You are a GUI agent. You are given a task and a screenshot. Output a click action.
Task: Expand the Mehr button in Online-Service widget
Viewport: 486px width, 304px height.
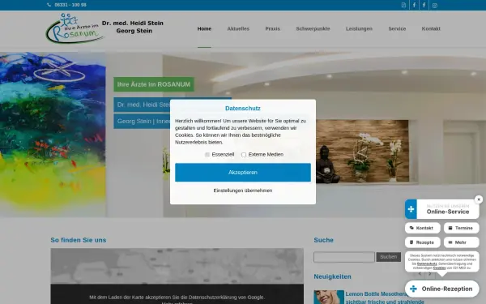[x=461, y=242]
